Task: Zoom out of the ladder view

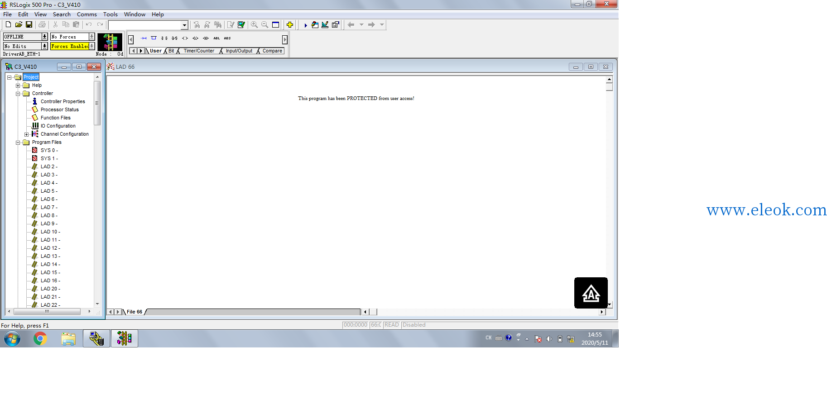Action: [x=265, y=25]
